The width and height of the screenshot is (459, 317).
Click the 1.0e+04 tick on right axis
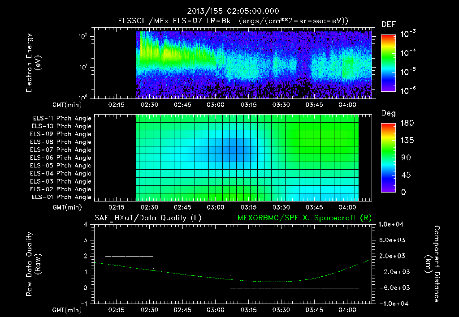pos(391,224)
